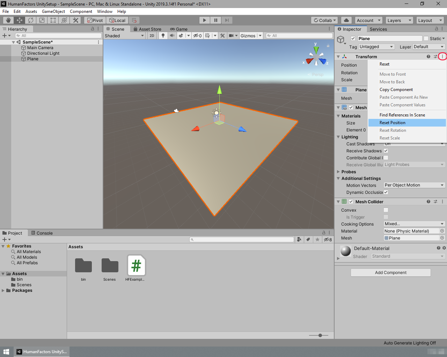The width and height of the screenshot is (447, 357).
Task: Expand Packages folder
Action: pos(3,290)
